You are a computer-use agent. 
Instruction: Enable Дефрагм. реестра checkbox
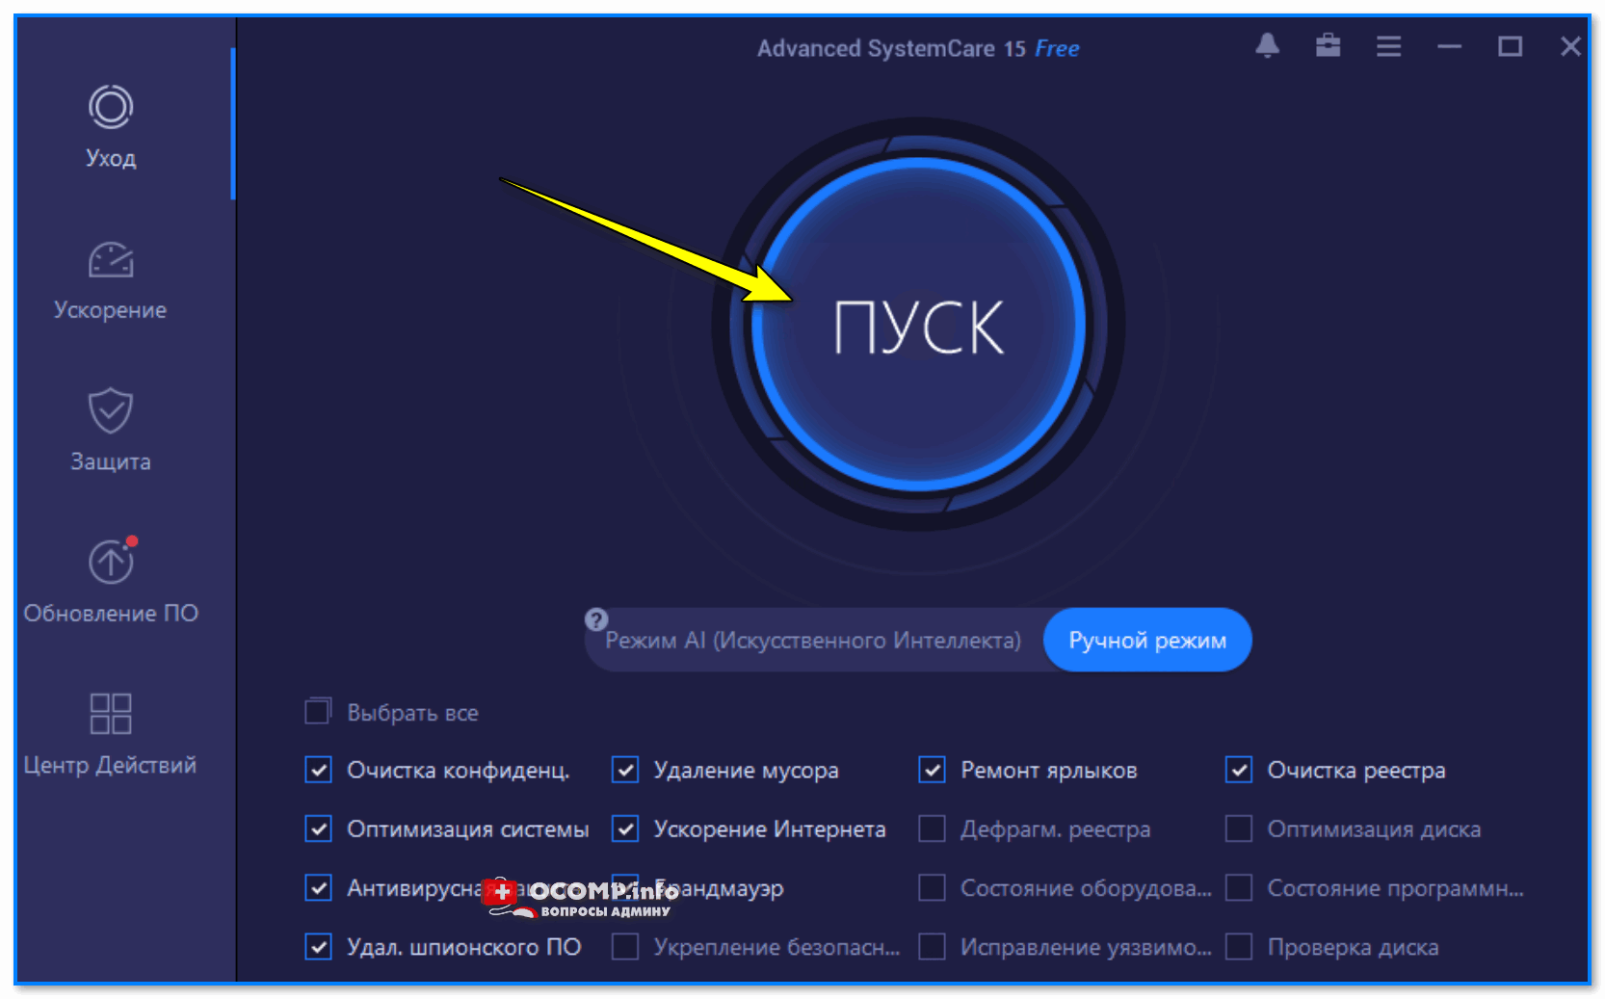(932, 828)
